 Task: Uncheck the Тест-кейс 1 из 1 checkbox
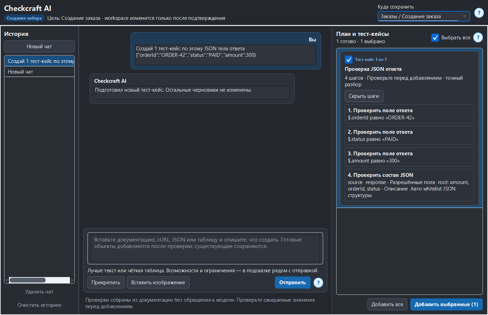[x=349, y=60]
